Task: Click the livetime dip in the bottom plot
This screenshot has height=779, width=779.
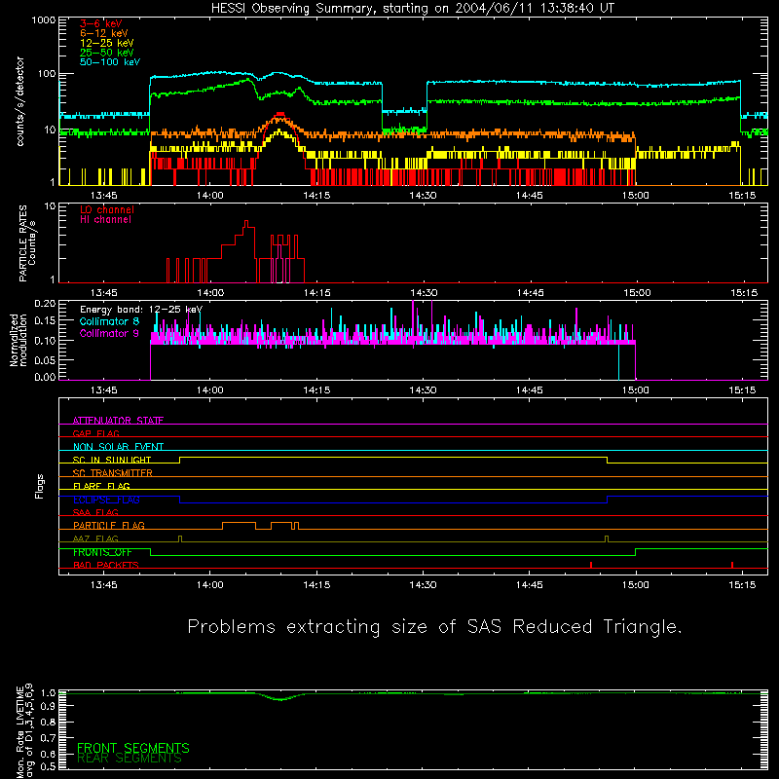Action: 281,698
